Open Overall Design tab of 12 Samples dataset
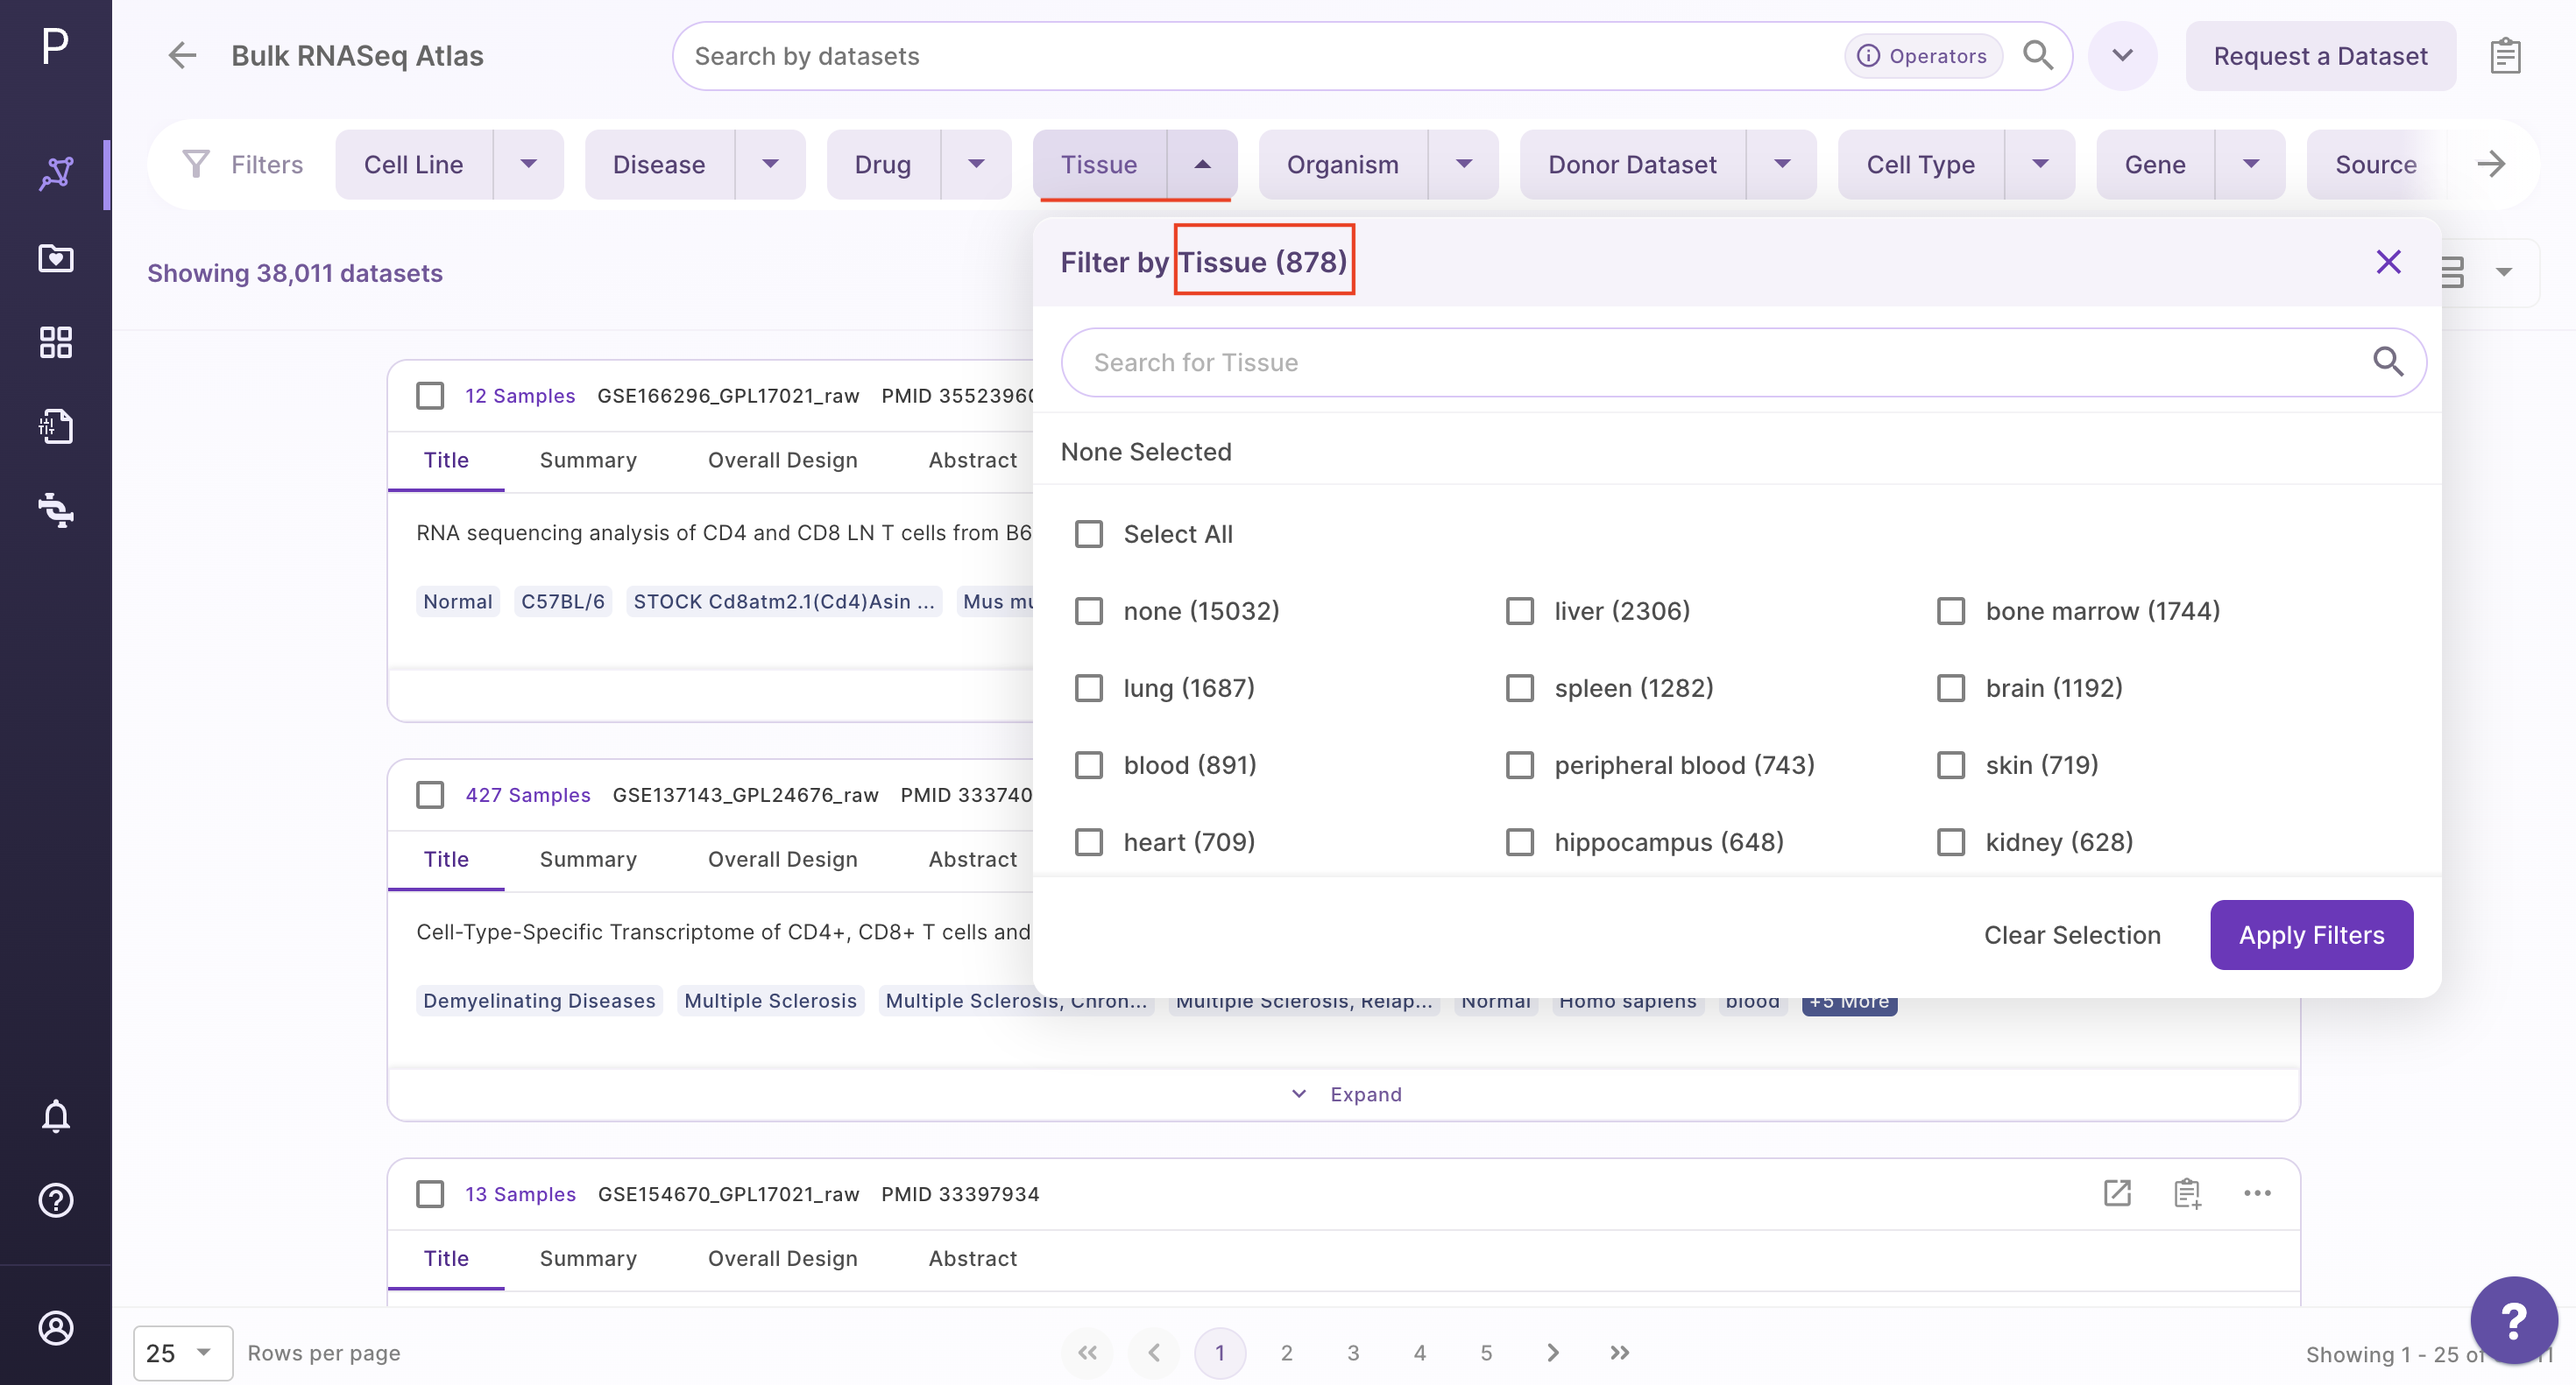The width and height of the screenshot is (2576, 1385). (783, 460)
